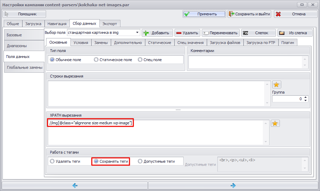Choose Удалять теги option

tap(52, 161)
